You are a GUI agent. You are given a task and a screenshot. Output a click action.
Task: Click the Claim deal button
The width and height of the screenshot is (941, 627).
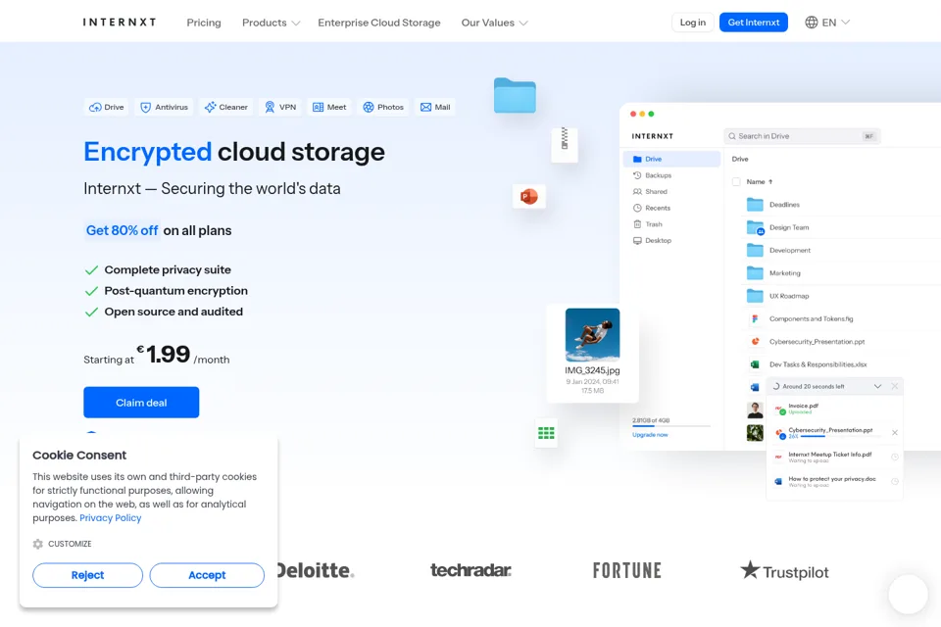coord(141,403)
